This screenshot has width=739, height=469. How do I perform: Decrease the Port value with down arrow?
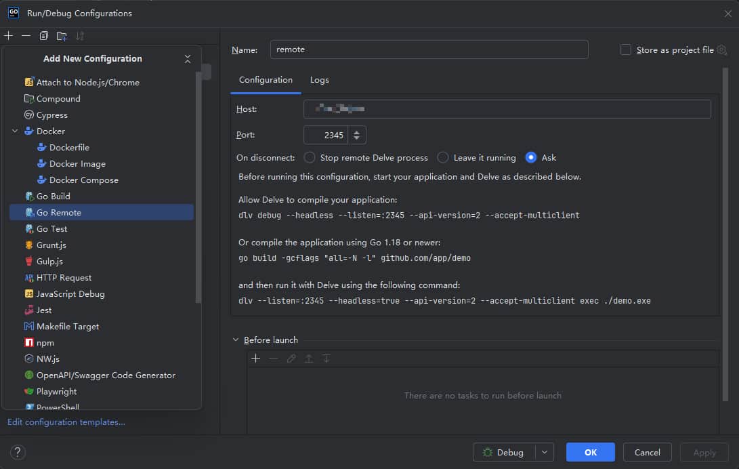click(x=357, y=138)
